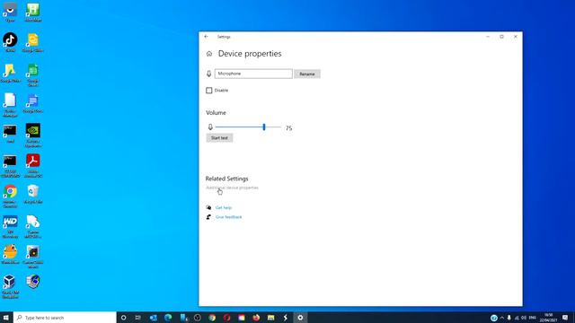The width and height of the screenshot is (575, 323).
Task: Open the Recycle Bin on the desktop
Action: (x=32, y=194)
